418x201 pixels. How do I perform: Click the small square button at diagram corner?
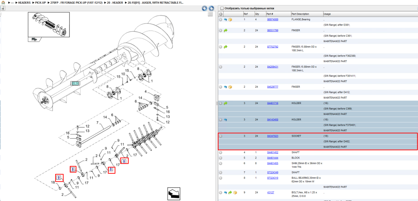click(210, 14)
